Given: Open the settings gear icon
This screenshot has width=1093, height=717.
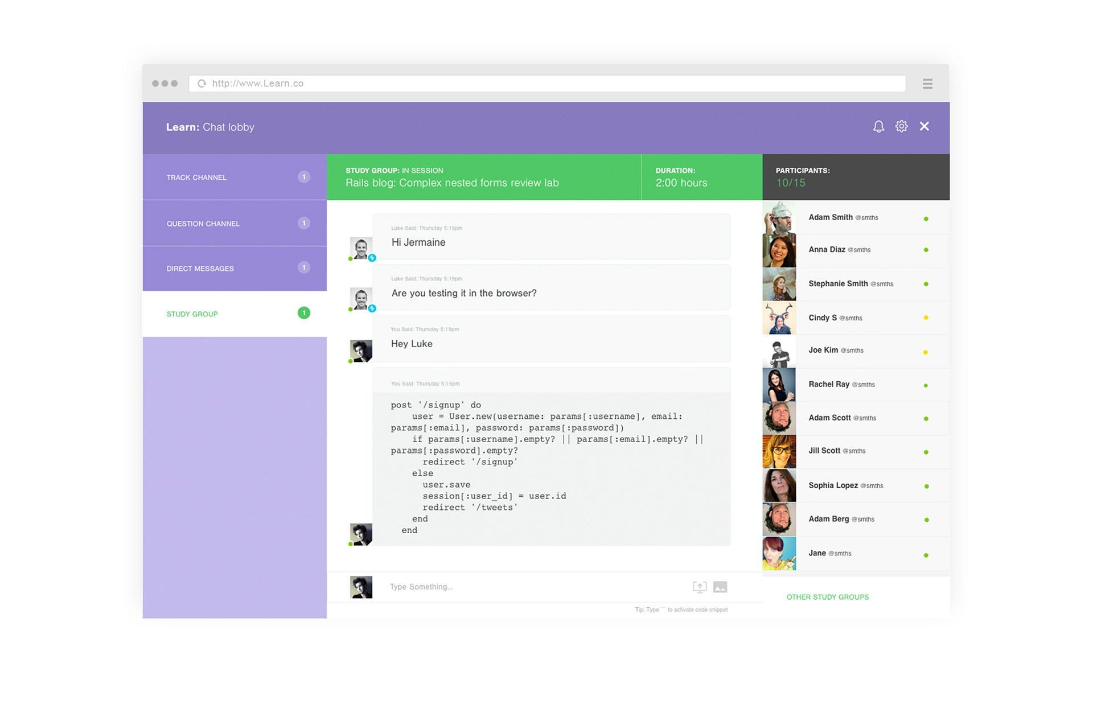Looking at the screenshot, I should click(901, 126).
